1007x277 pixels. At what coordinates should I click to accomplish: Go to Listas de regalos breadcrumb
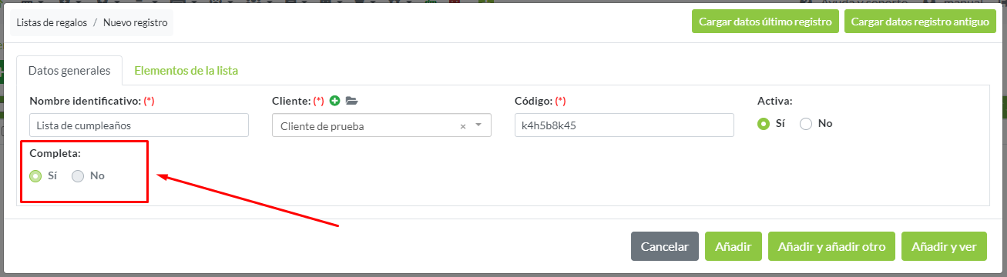point(52,22)
